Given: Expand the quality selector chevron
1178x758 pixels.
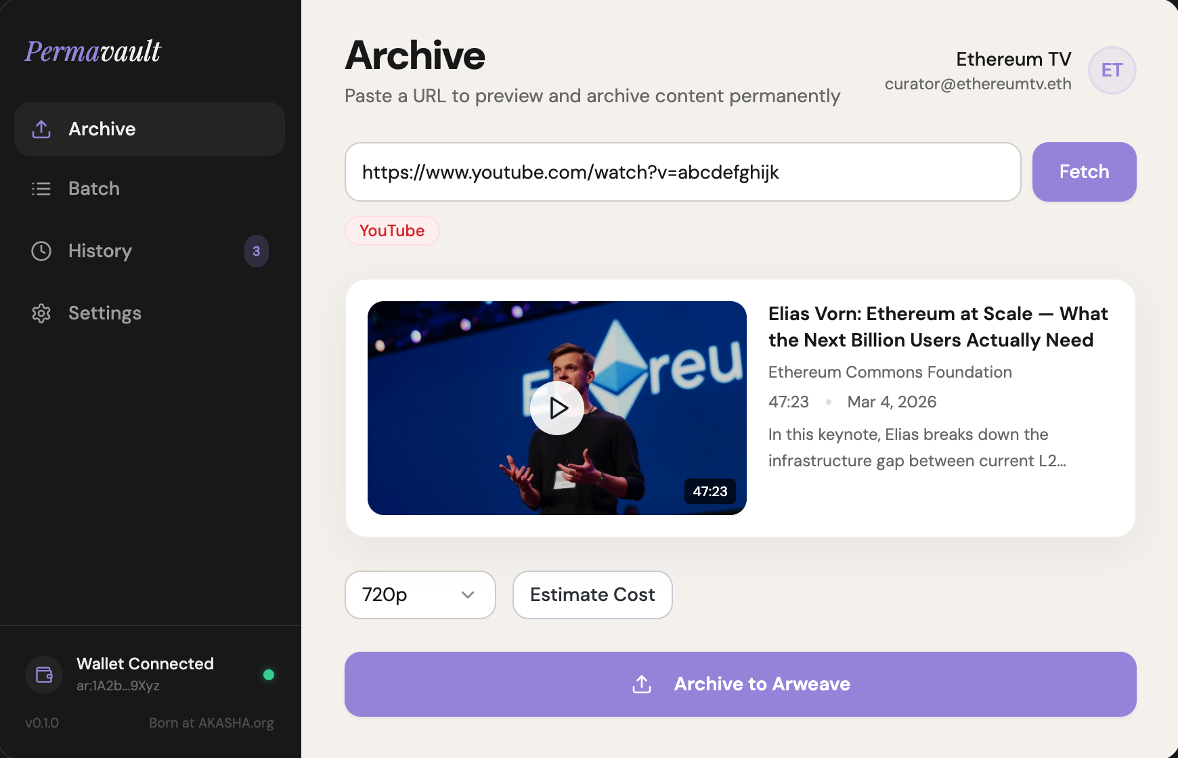Looking at the screenshot, I should [x=467, y=595].
